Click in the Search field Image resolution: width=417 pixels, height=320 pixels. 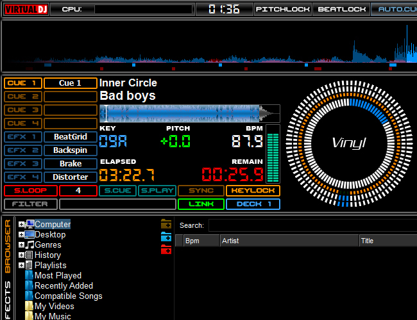313,225
